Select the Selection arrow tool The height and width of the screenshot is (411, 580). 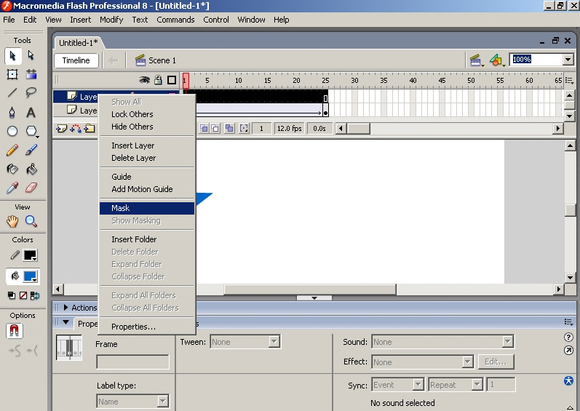click(12, 56)
